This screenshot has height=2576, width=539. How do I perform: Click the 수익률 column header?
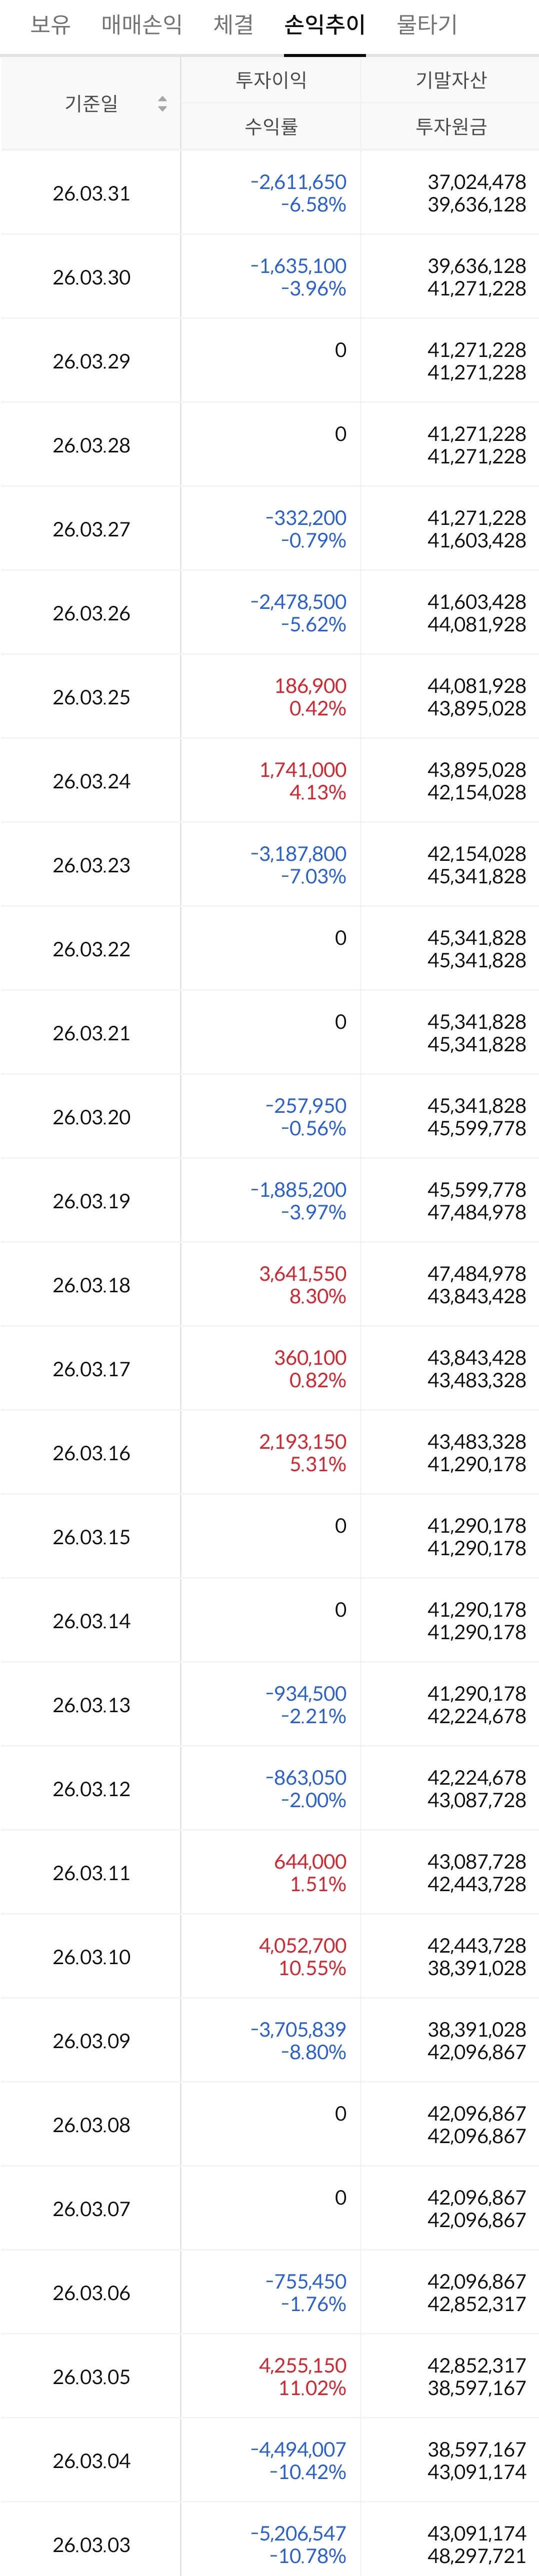point(271,127)
